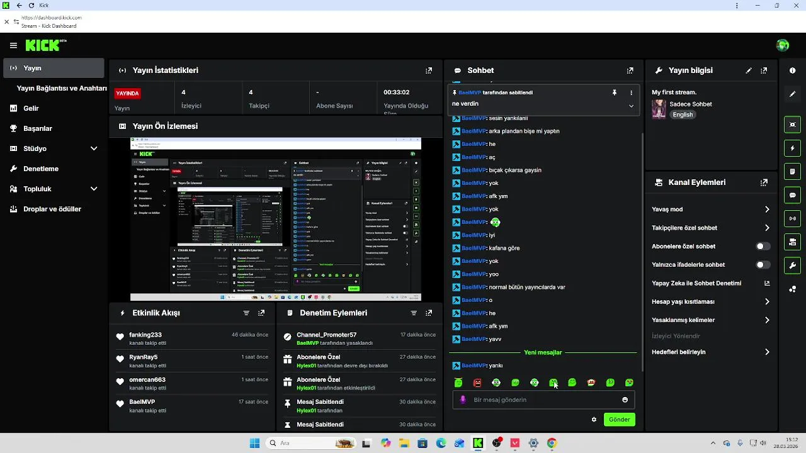Open the user profile avatar menu
The image size is (806, 453).
click(x=783, y=45)
